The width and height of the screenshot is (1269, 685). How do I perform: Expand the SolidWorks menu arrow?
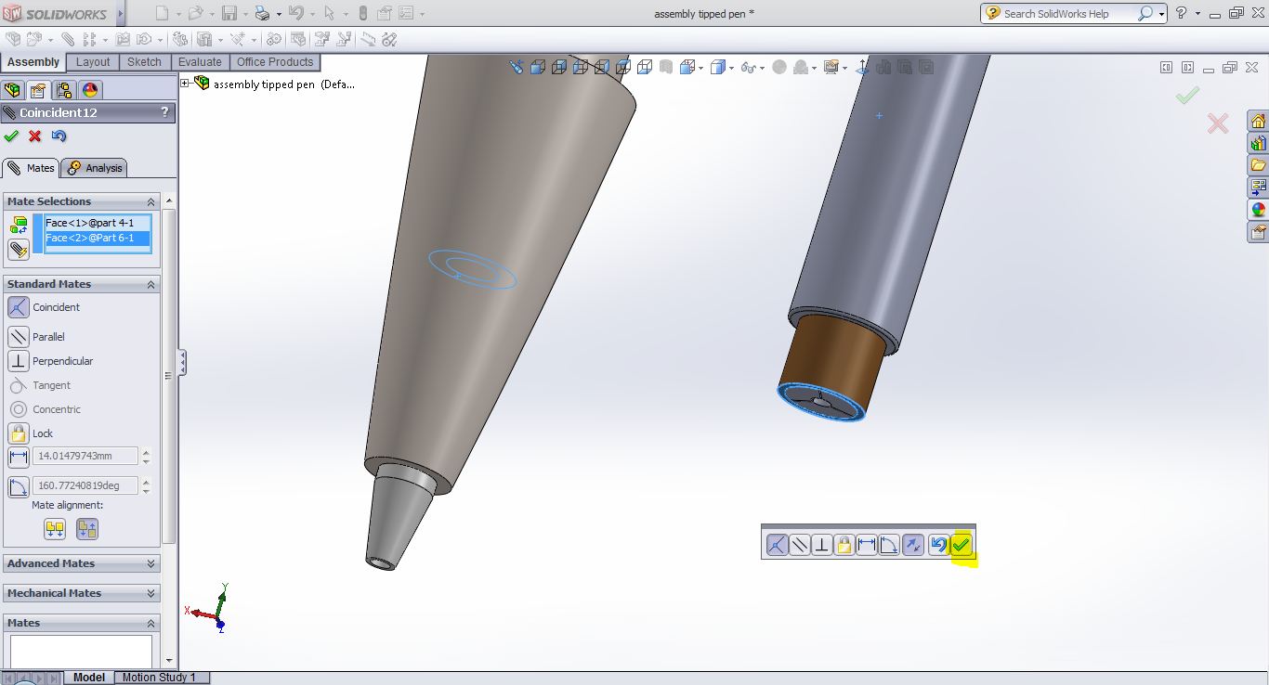[x=121, y=14]
